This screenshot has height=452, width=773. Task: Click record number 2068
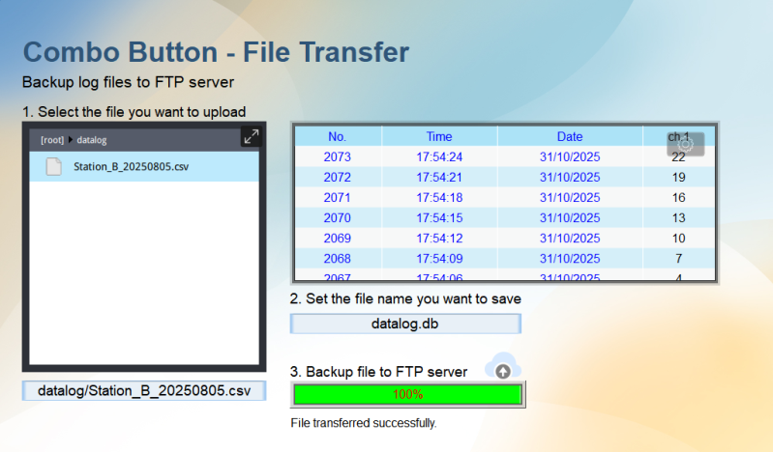pyautogui.click(x=338, y=259)
